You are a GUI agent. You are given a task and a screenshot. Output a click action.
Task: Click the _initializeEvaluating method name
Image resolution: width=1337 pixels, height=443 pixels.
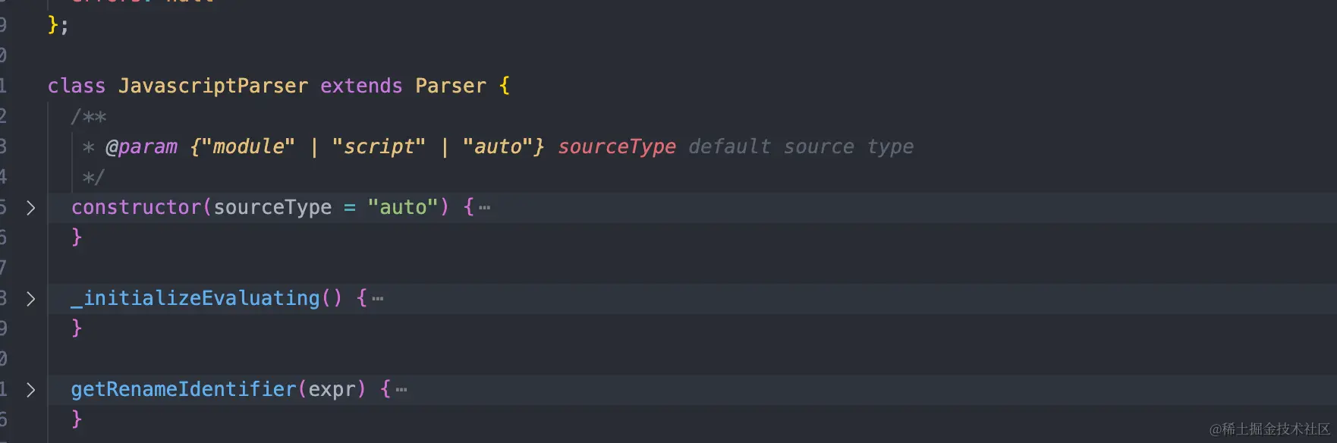pos(196,298)
